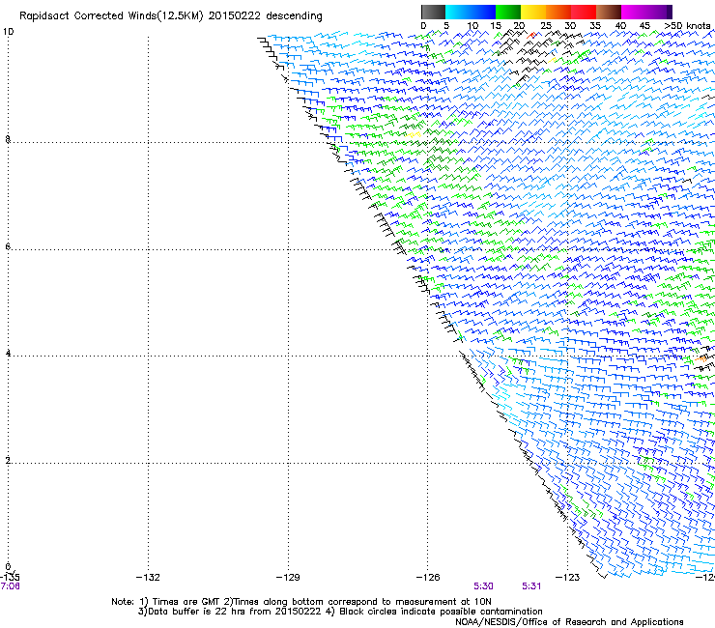Click the brown 35-40 knots legend color
This screenshot has width=715, height=628.
point(609,12)
